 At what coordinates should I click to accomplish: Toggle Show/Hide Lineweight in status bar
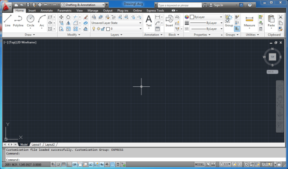click(107, 164)
